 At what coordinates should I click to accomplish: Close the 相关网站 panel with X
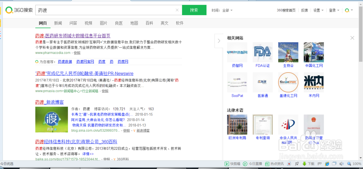[352, 38]
